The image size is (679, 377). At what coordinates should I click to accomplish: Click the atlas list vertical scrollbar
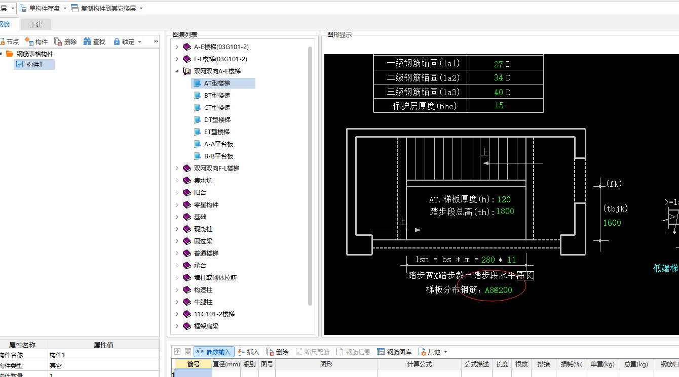click(x=310, y=176)
